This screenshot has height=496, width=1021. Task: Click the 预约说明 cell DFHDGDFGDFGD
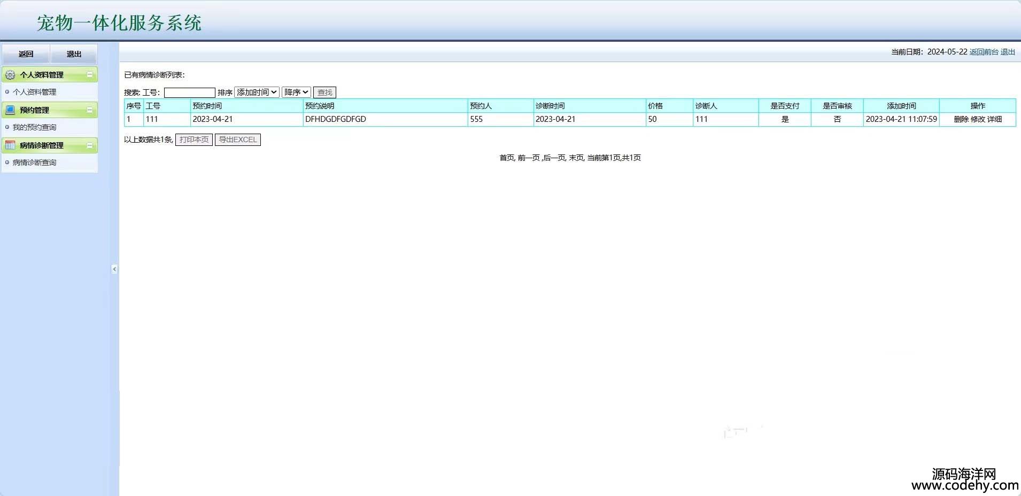click(385, 119)
